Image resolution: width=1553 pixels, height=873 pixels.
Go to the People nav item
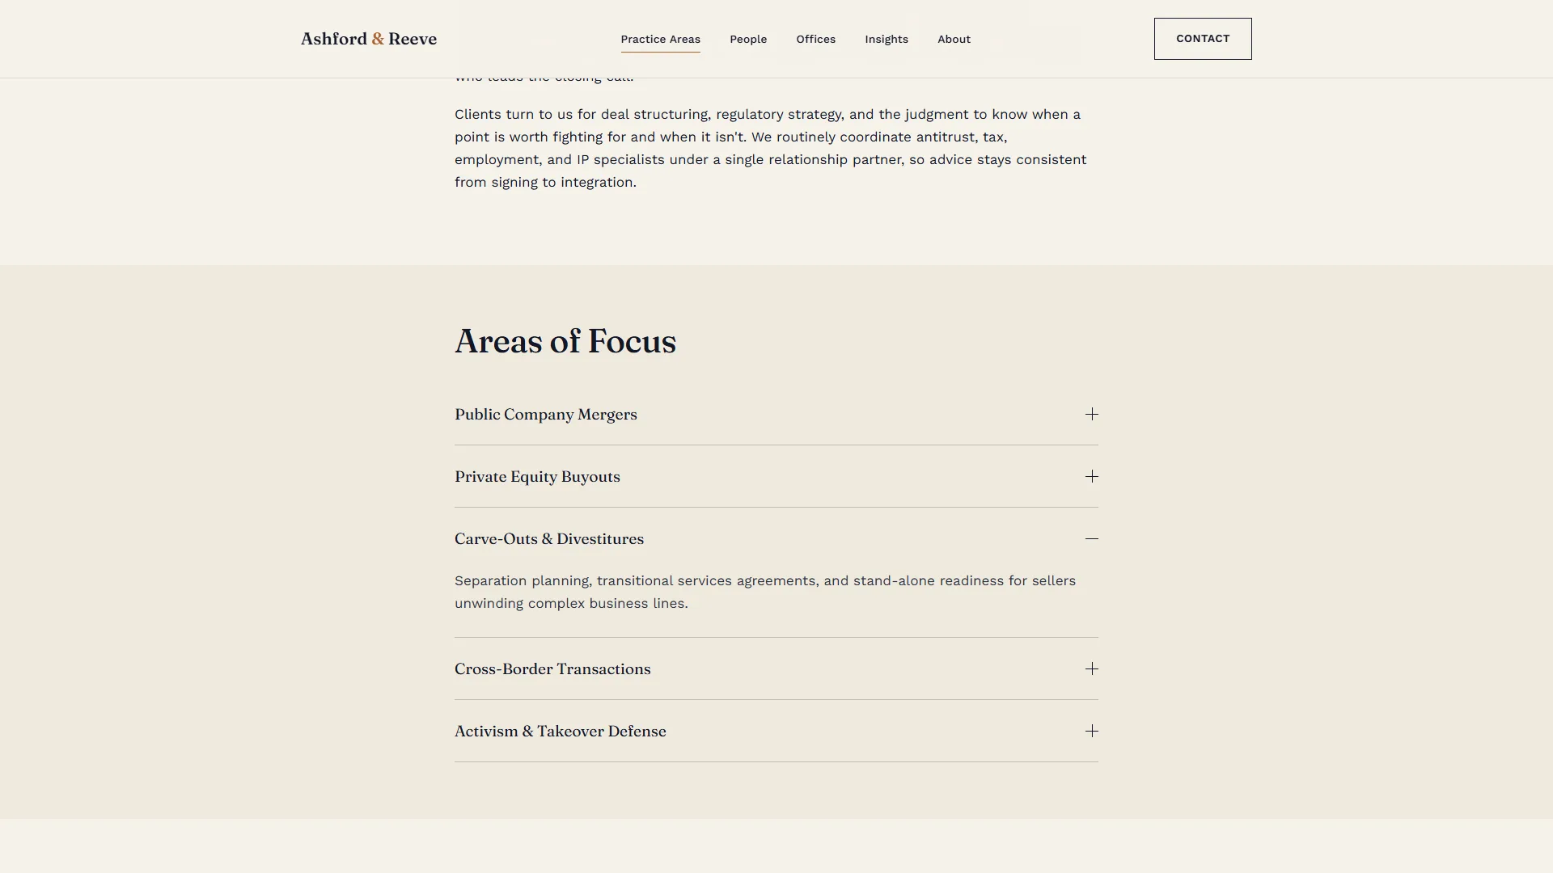pyautogui.click(x=748, y=39)
